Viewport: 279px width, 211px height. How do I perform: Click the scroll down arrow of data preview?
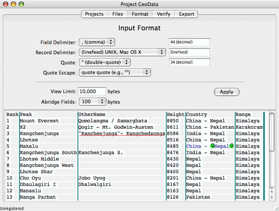tap(272, 197)
